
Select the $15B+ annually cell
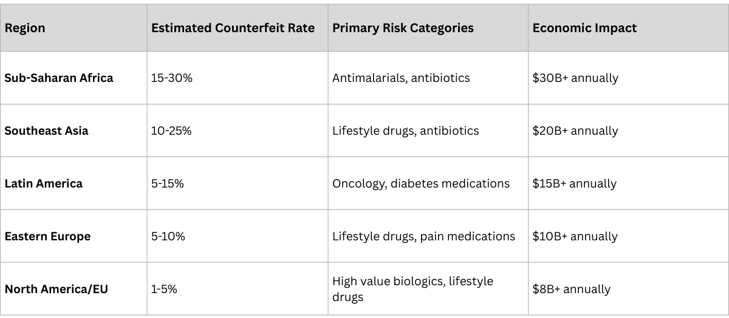coord(575,183)
